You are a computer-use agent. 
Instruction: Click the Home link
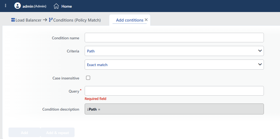67,7
